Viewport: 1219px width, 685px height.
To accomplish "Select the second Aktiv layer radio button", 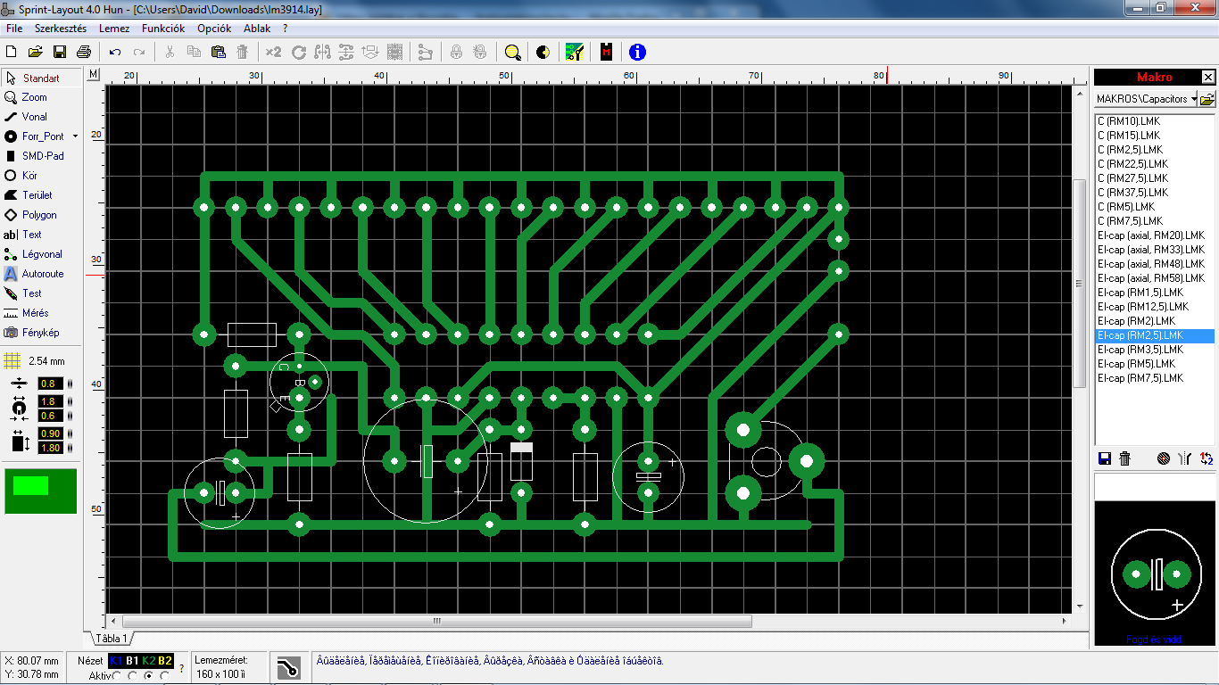I will tap(132, 676).
